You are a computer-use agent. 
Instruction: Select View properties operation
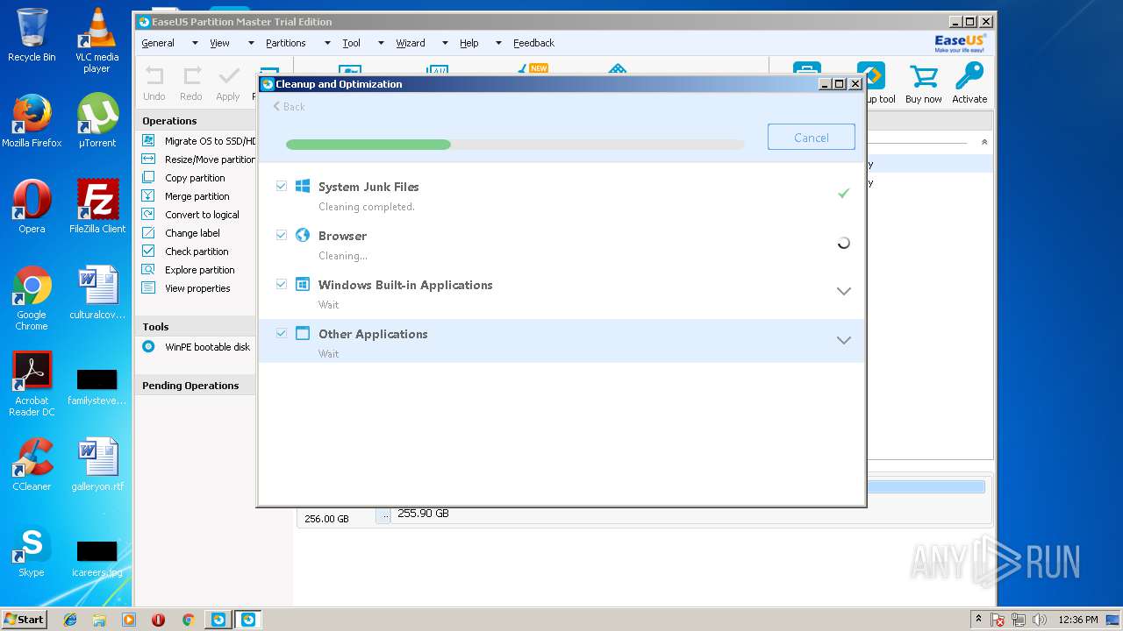tap(198, 288)
